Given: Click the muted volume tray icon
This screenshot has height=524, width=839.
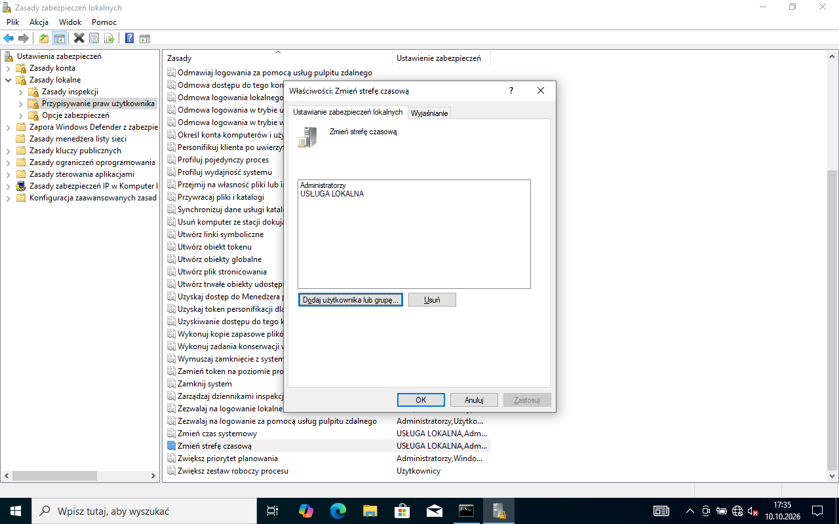Looking at the screenshot, I should 753,511.
